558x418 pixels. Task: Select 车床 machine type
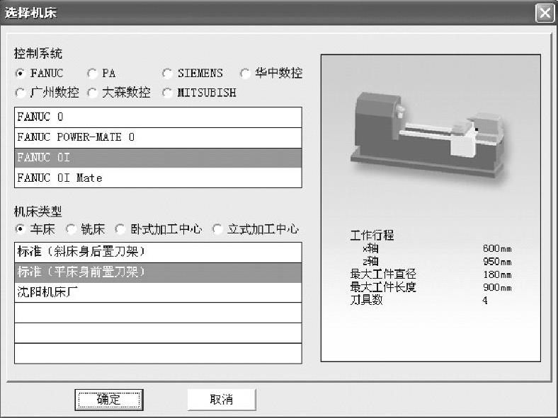tap(21, 229)
